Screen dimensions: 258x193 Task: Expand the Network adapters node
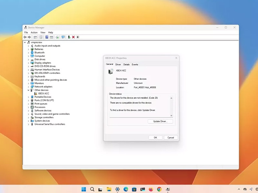(28, 87)
